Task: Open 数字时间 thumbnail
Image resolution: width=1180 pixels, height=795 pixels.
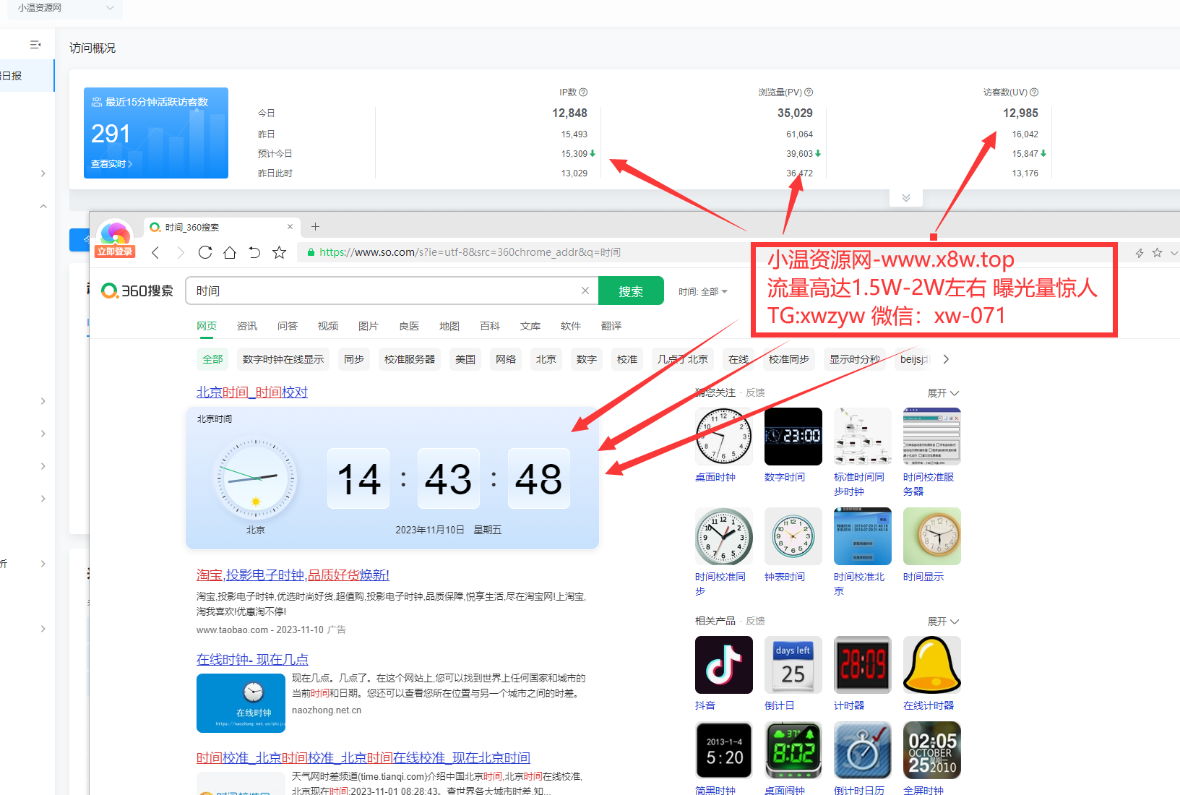Action: (793, 437)
